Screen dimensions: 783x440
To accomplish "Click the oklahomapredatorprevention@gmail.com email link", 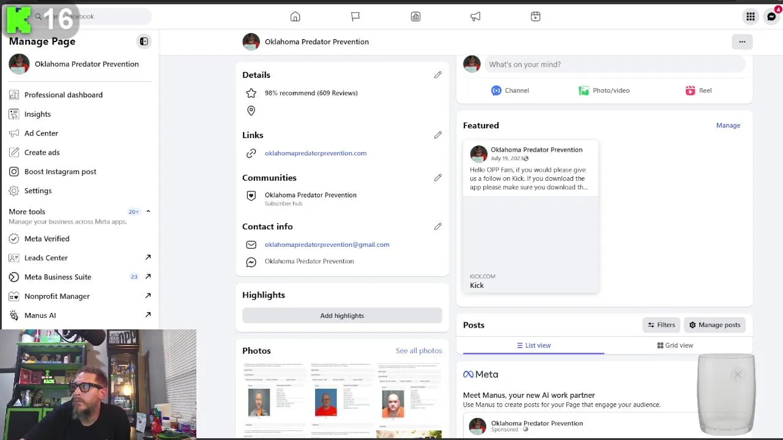I will pos(327,244).
